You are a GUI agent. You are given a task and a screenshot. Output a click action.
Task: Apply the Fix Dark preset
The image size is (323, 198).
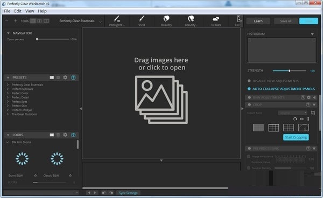click(216, 21)
